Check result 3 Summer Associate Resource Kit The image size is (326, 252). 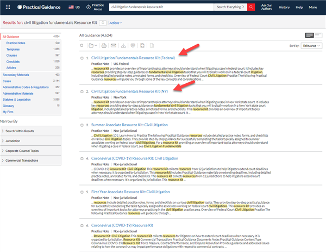coord(82,125)
